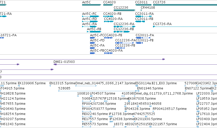
Task: Open transcript CG12236-RA
Action: [124, 24]
